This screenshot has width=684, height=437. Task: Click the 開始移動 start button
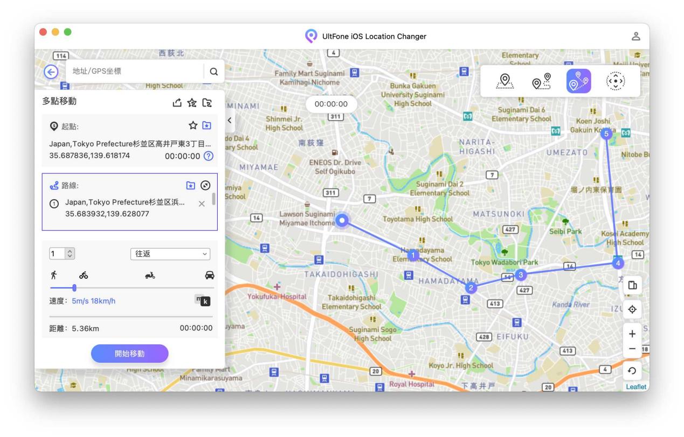(129, 354)
